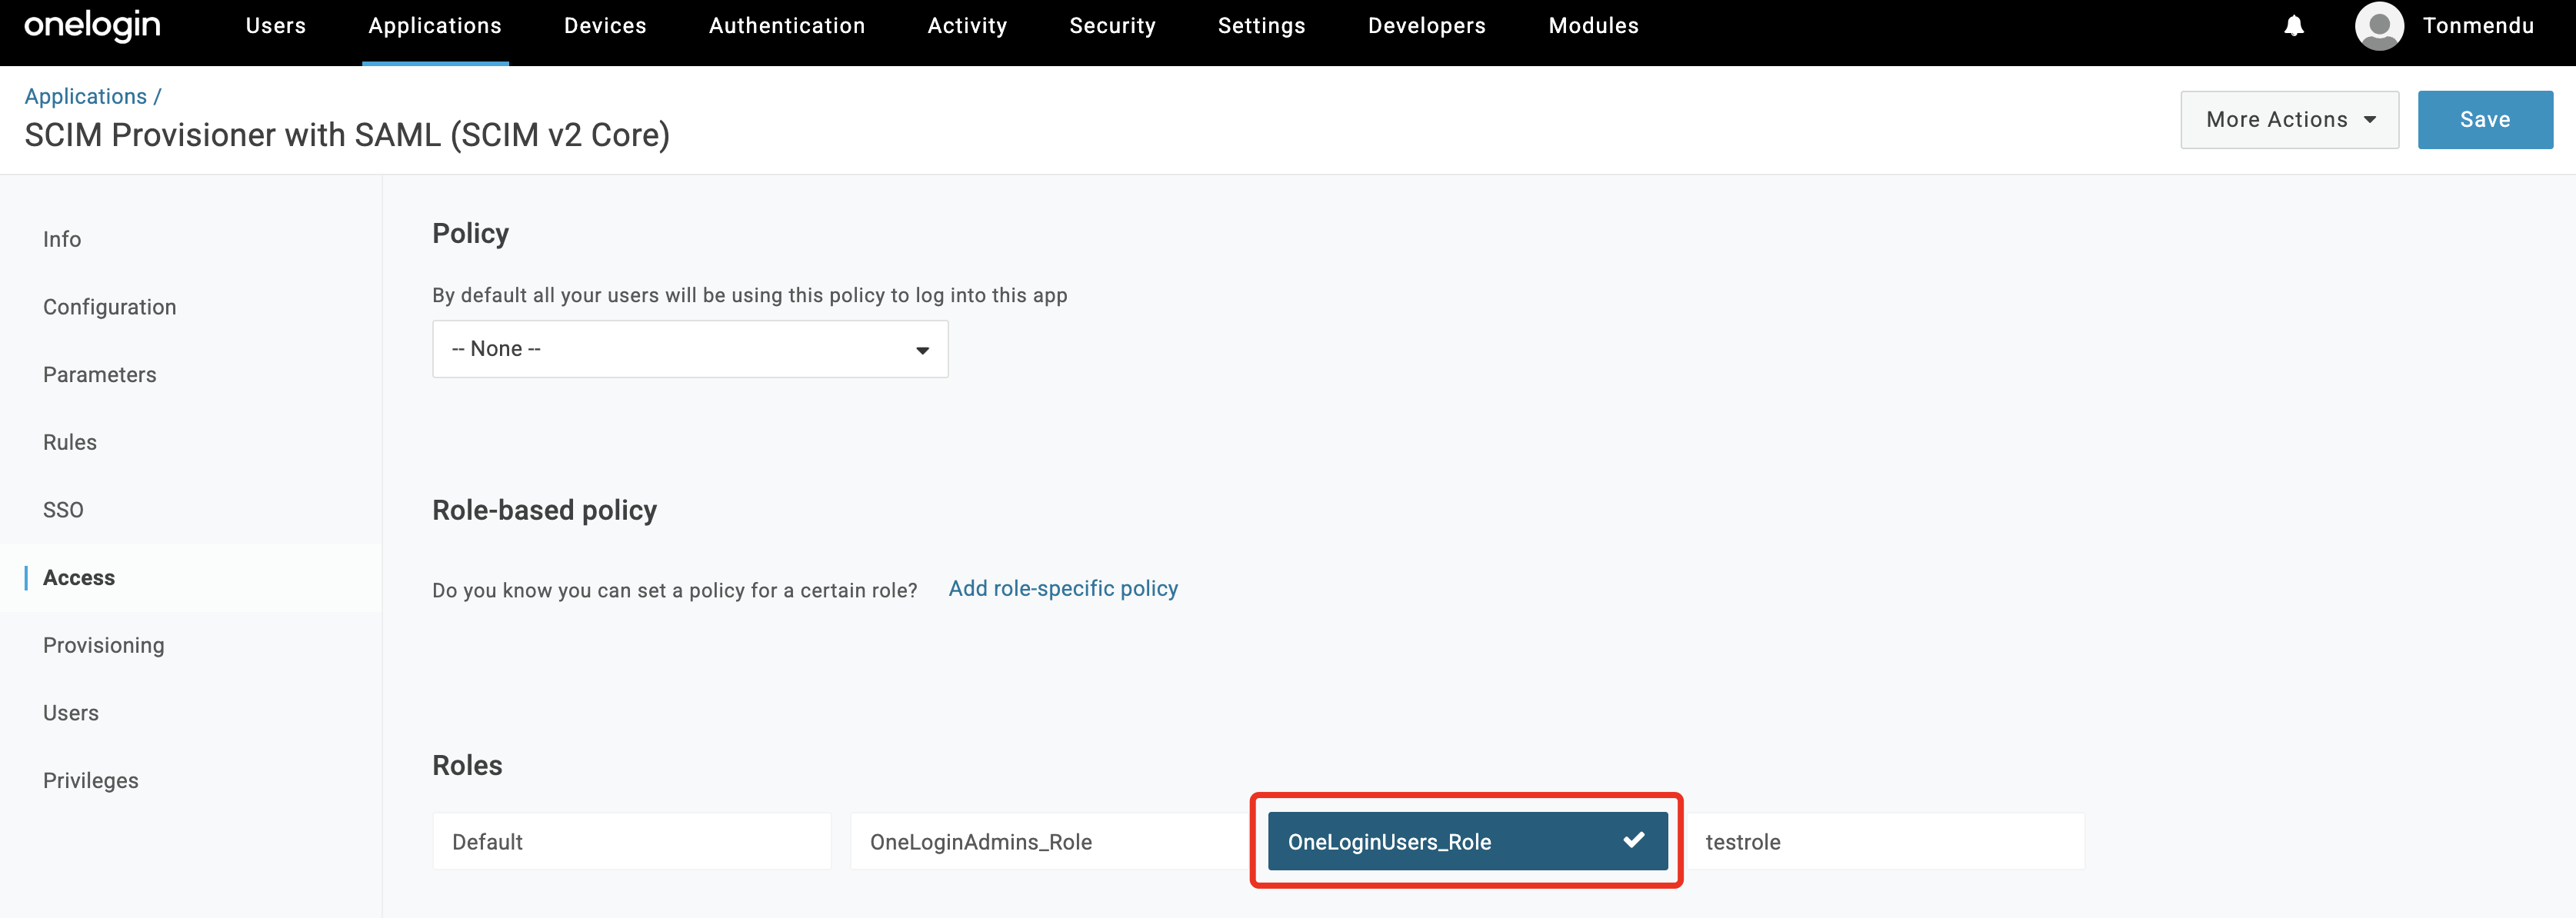
Task: Click Add role-specific policy link
Action: [x=1063, y=588]
